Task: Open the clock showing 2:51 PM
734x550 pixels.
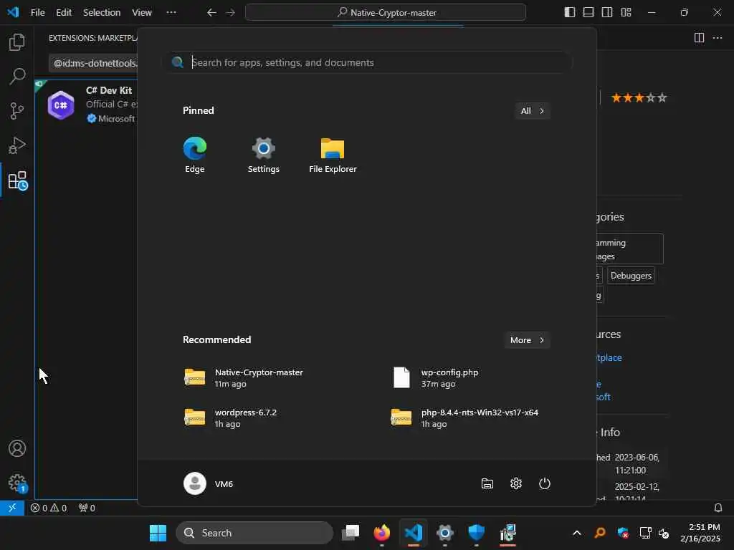Action: tap(700, 533)
